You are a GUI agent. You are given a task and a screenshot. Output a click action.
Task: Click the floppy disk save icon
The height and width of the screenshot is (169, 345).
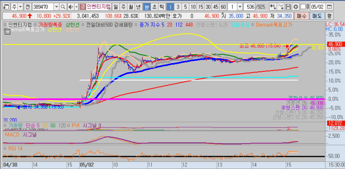coord(288,7)
